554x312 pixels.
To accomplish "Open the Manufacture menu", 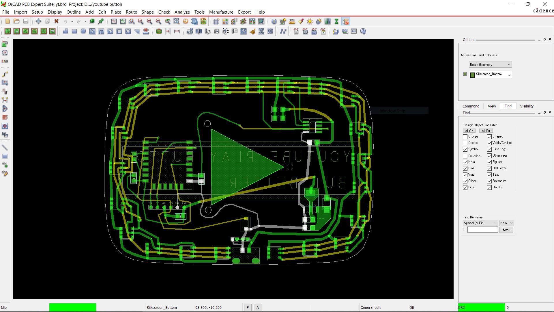I will 221,12.
